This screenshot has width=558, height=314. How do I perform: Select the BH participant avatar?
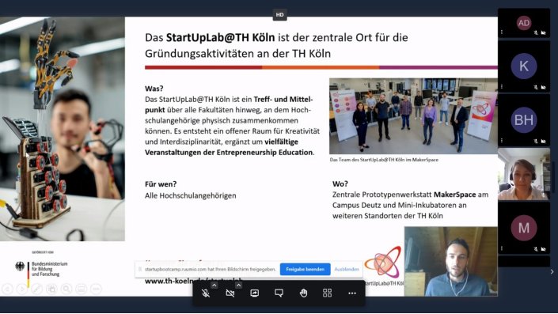pos(524,120)
